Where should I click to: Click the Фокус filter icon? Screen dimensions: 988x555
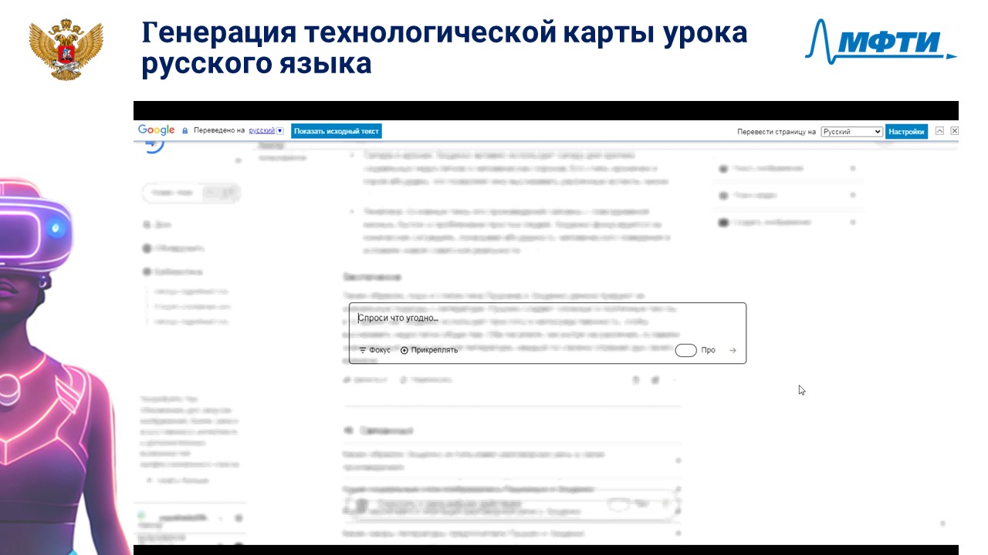click(x=363, y=350)
